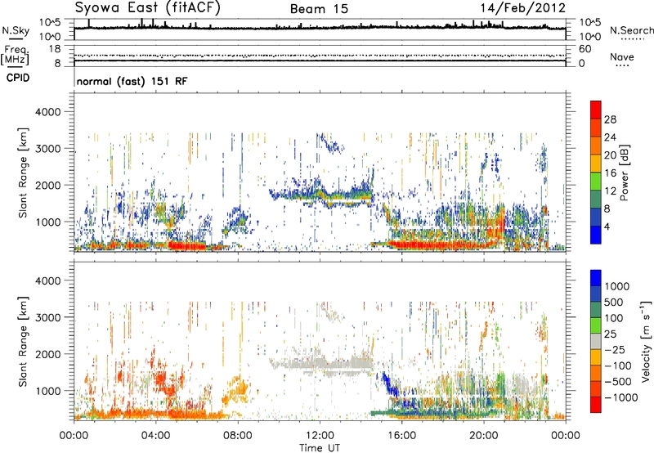This screenshot has width=654, height=453.
Task: Click the '28' Power colorbar tick
Action: tap(610, 119)
